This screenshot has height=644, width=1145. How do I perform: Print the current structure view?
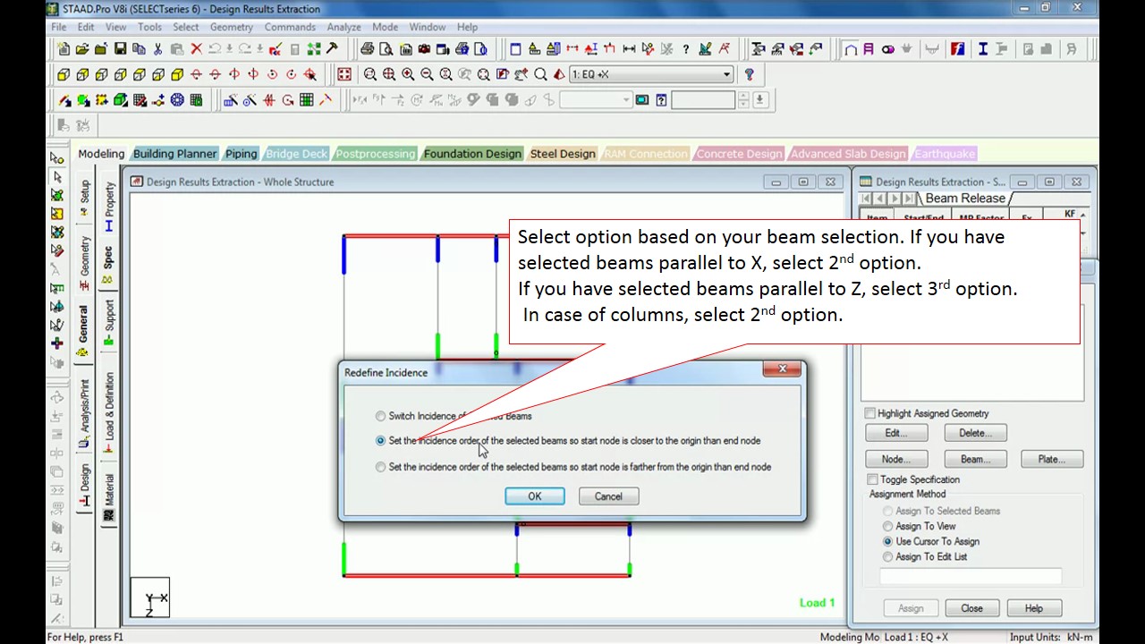(369, 49)
